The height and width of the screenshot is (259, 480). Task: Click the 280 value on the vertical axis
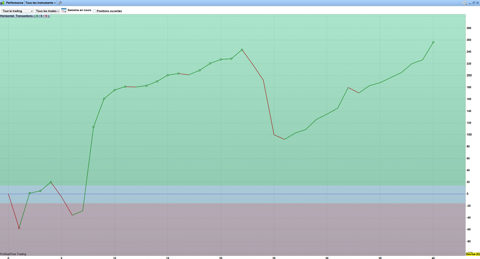pyautogui.click(x=469, y=28)
